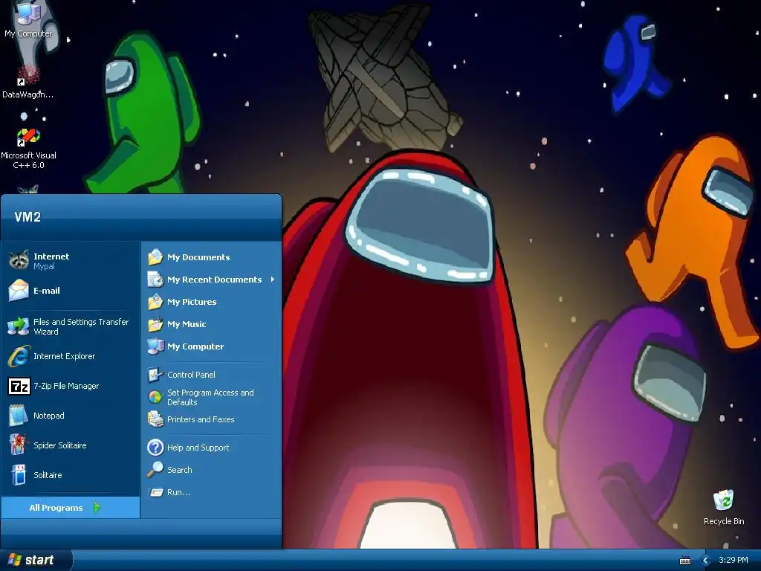Open Run... label
Image resolution: width=761 pixels, height=571 pixels.
pos(178,492)
